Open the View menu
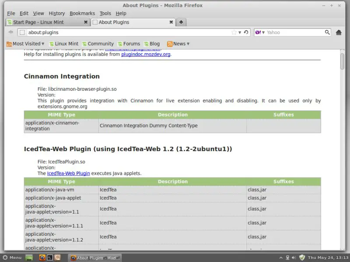Viewport: 350px width, 262px height. 38,14
